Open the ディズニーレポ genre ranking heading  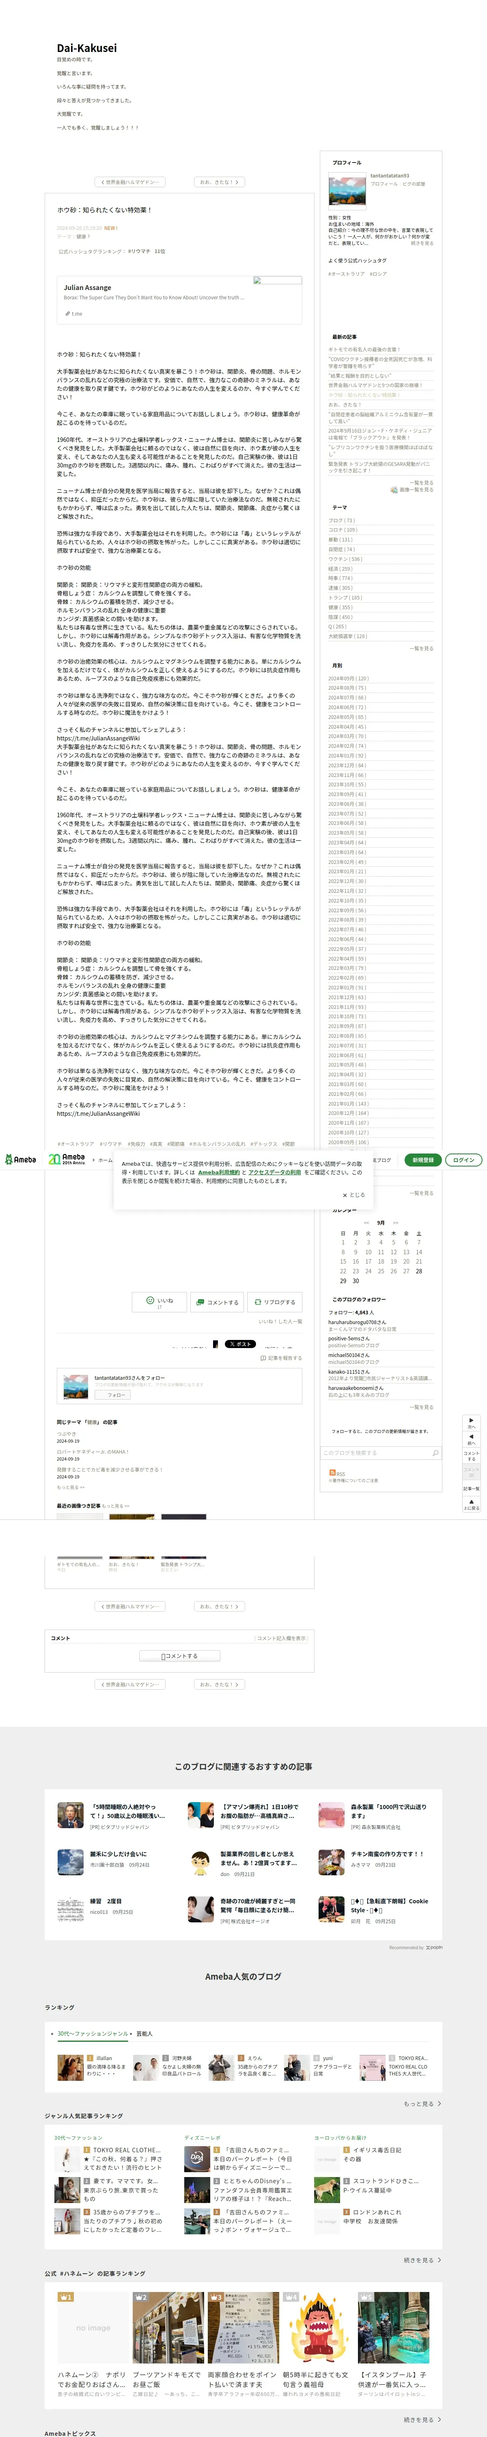(203, 2137)
